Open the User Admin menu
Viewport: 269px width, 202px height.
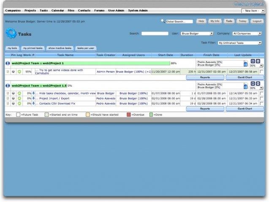(116, 11)
